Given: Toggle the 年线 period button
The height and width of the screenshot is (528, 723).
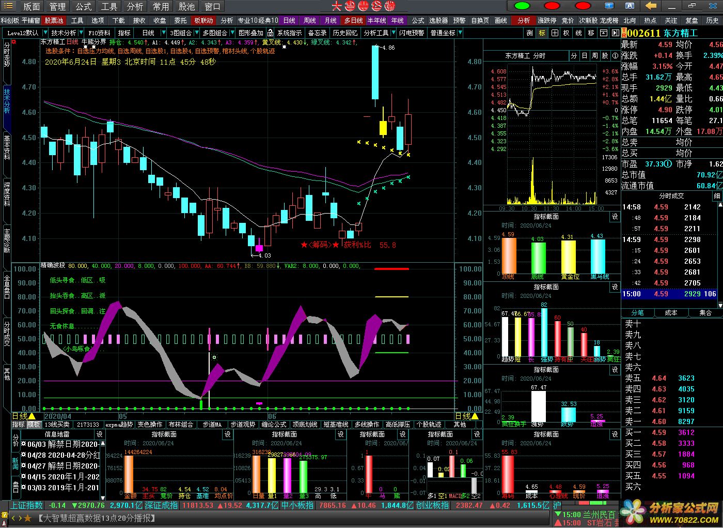Looking at the screenshot, I should (398, 21).
